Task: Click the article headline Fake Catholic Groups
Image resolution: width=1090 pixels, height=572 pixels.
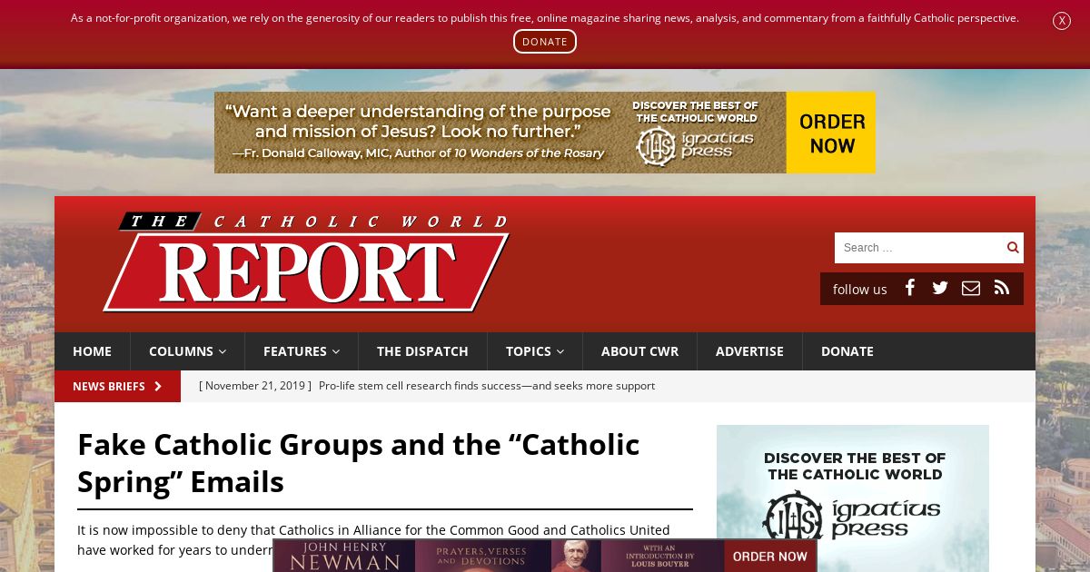Action: (x=359, y=463)
